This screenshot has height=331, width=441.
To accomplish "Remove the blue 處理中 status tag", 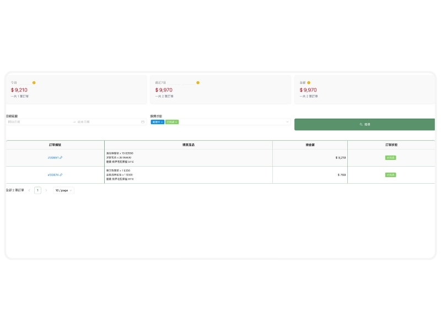I will (x=162, y=122).
